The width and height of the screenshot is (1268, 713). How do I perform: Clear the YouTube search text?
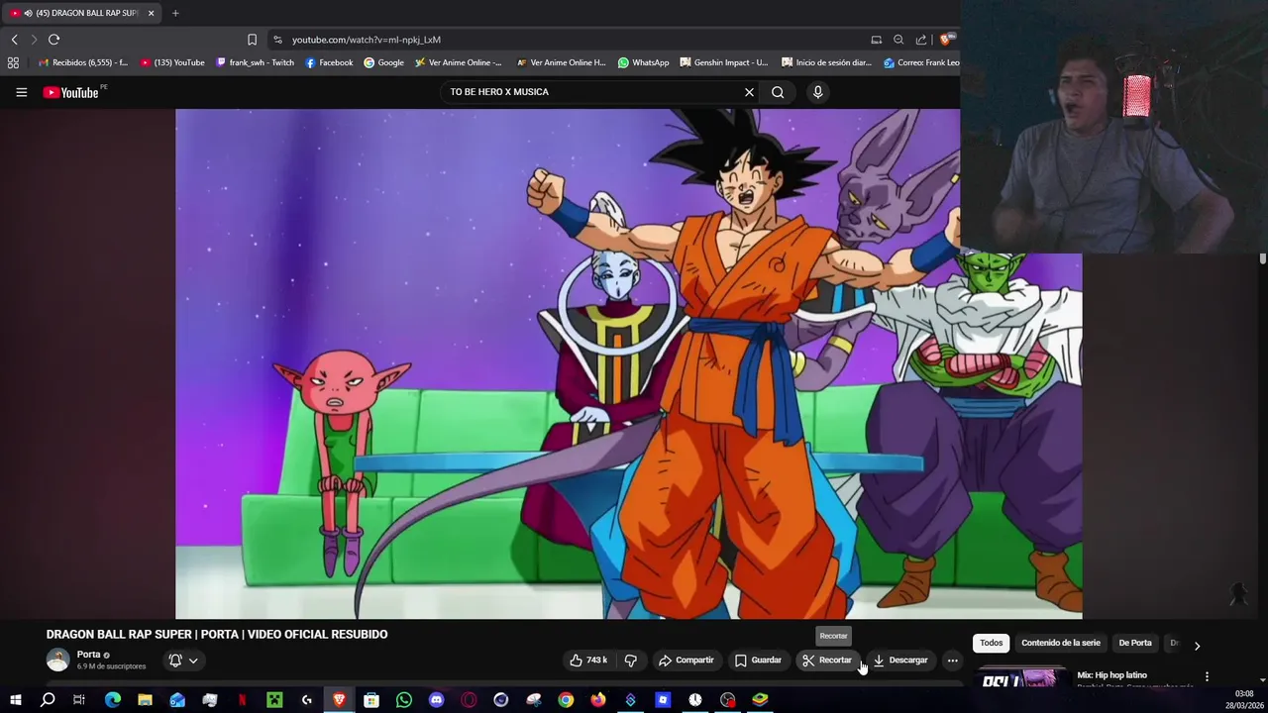click(749, 92)
